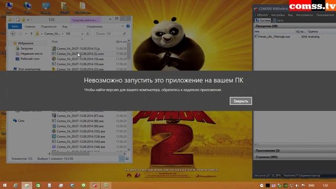The height and width of the screenshot is (189, 336).
Task: Click the large icons view button in Explorer
Action: click(x=127, y=159)
